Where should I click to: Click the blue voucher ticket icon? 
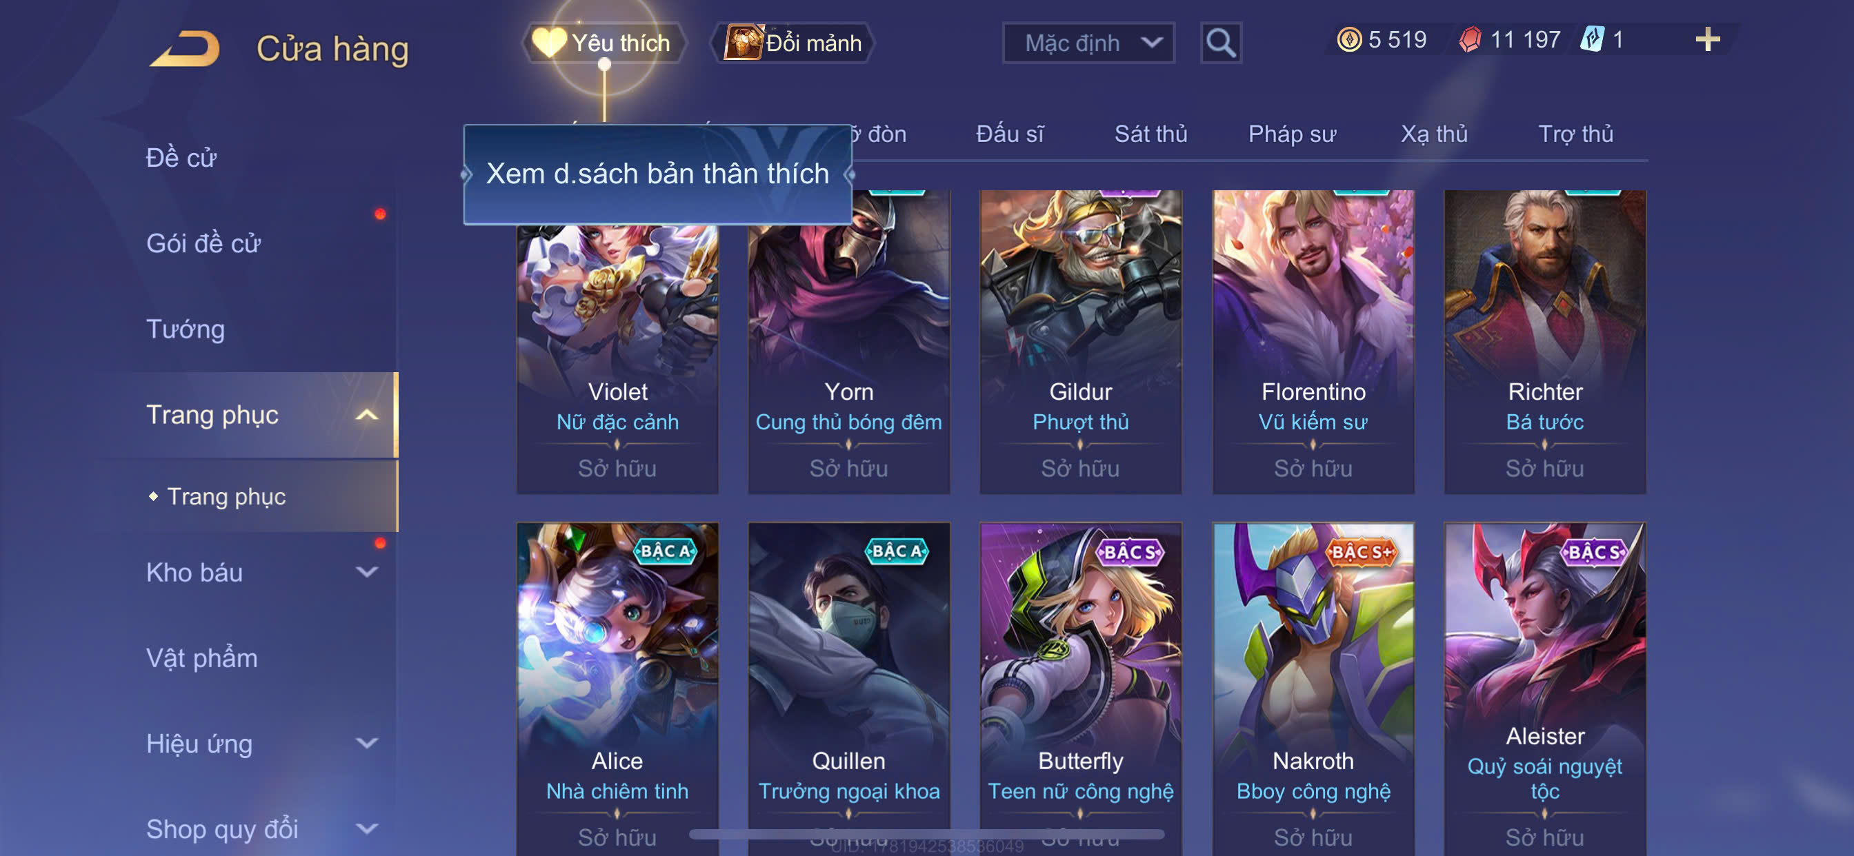(1592, 39)
